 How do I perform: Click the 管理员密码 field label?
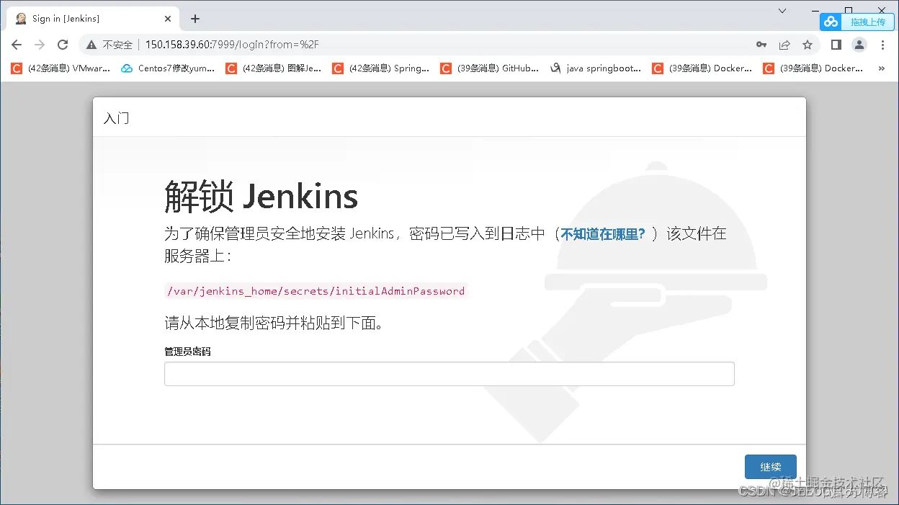(187, 352)
